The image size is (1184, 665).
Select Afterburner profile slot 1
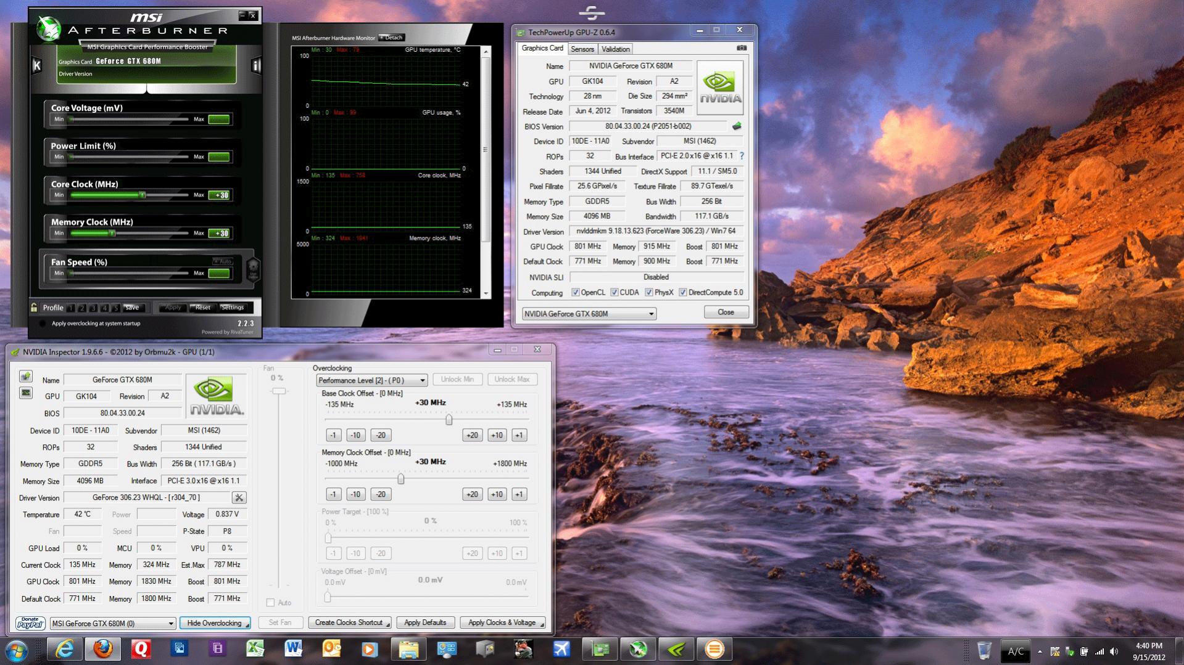click(71, 308)
